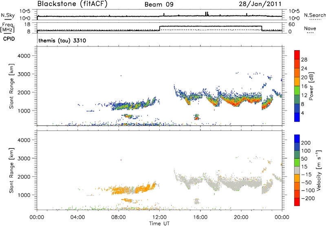Viewport: 326px width, 226px height.
Task: Click the isolated red velocity point near 08:00
Action: click(x=121, y=160)
